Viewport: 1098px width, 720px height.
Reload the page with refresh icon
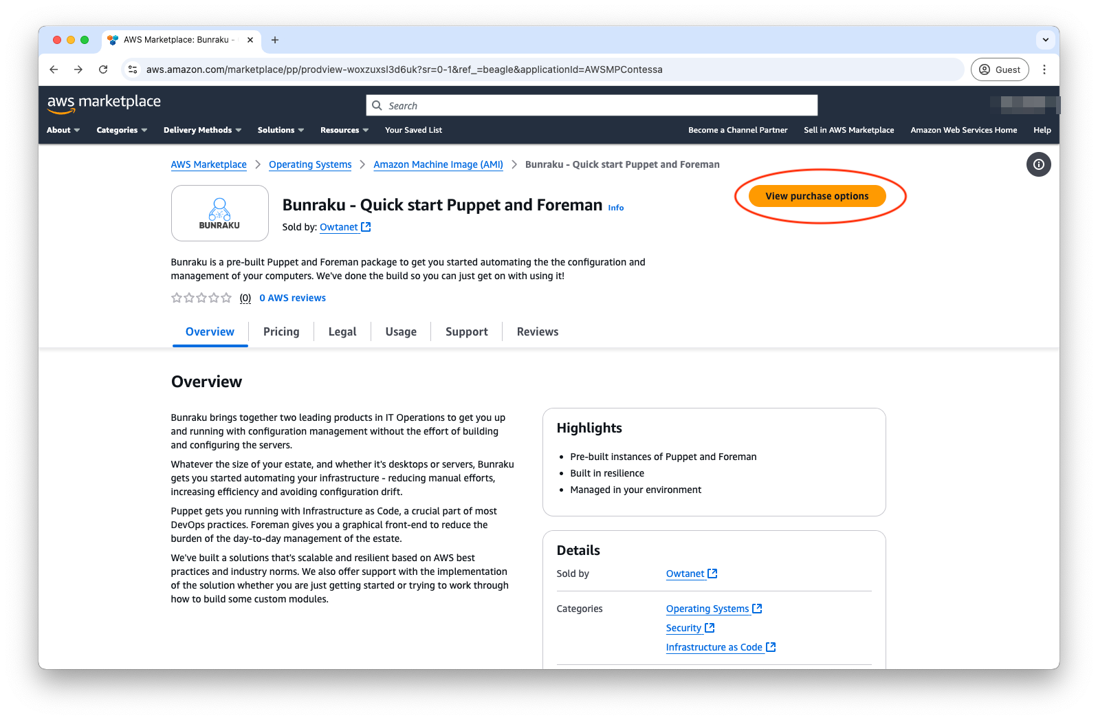103,69
